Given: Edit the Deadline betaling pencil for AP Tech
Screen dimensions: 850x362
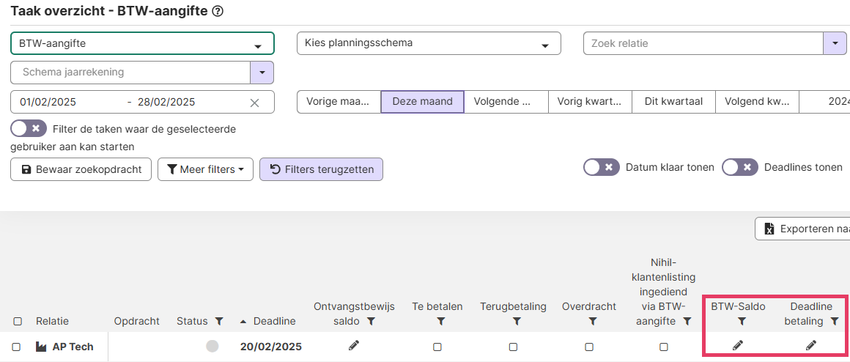Looking at the screenshot, I should pos(810,345).
